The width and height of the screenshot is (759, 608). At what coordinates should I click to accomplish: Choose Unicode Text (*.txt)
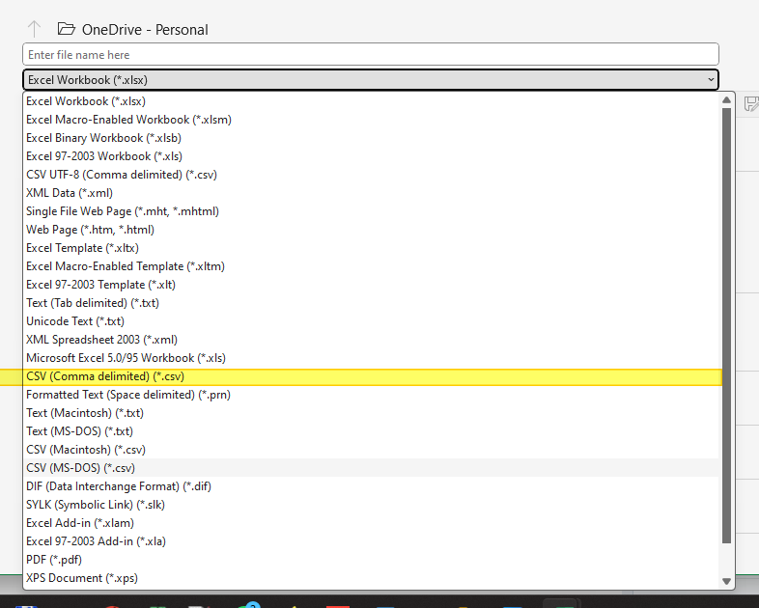372,321
